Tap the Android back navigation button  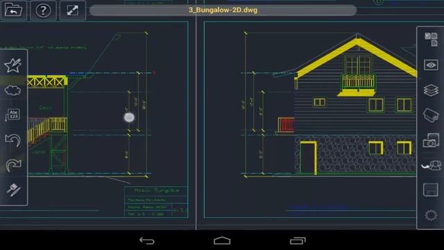(147, 241)
